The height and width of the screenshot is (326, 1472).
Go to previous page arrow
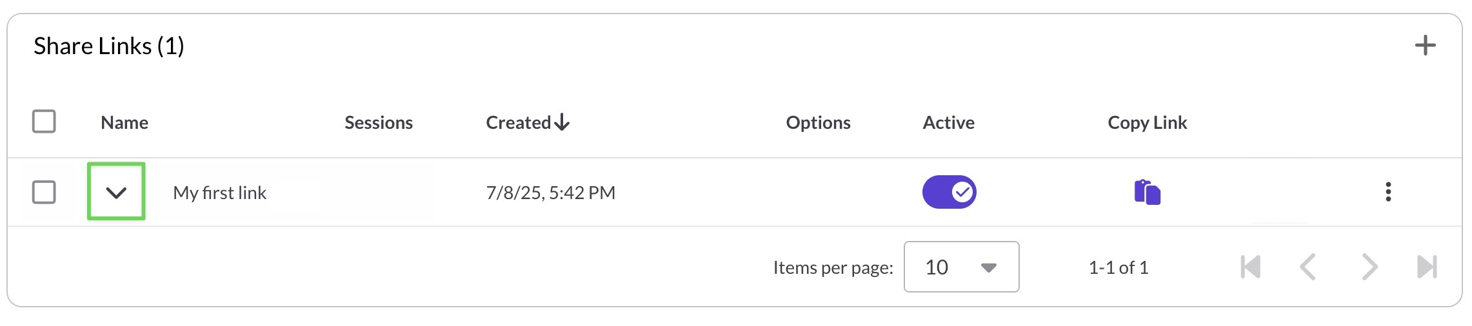click(1308, 267)
